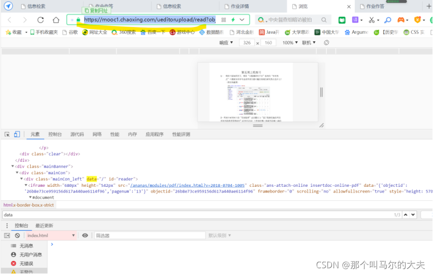The image size is (433, 274).
Task: Open the 游戏中心 bookmark
Action: point(182,32)
